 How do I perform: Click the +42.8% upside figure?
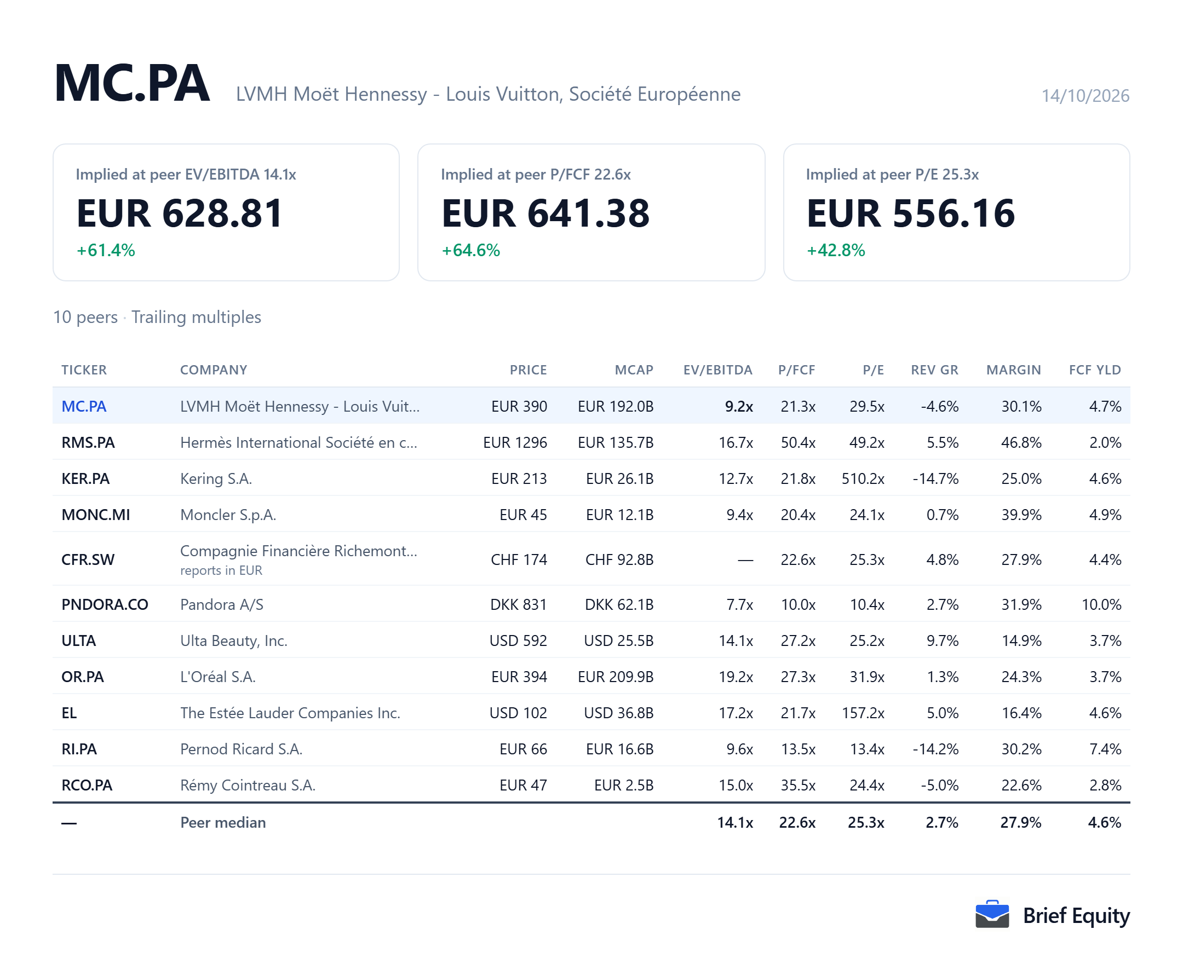835,251
